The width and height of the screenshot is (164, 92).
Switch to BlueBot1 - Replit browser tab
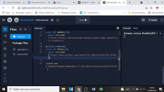coord(89,3)
